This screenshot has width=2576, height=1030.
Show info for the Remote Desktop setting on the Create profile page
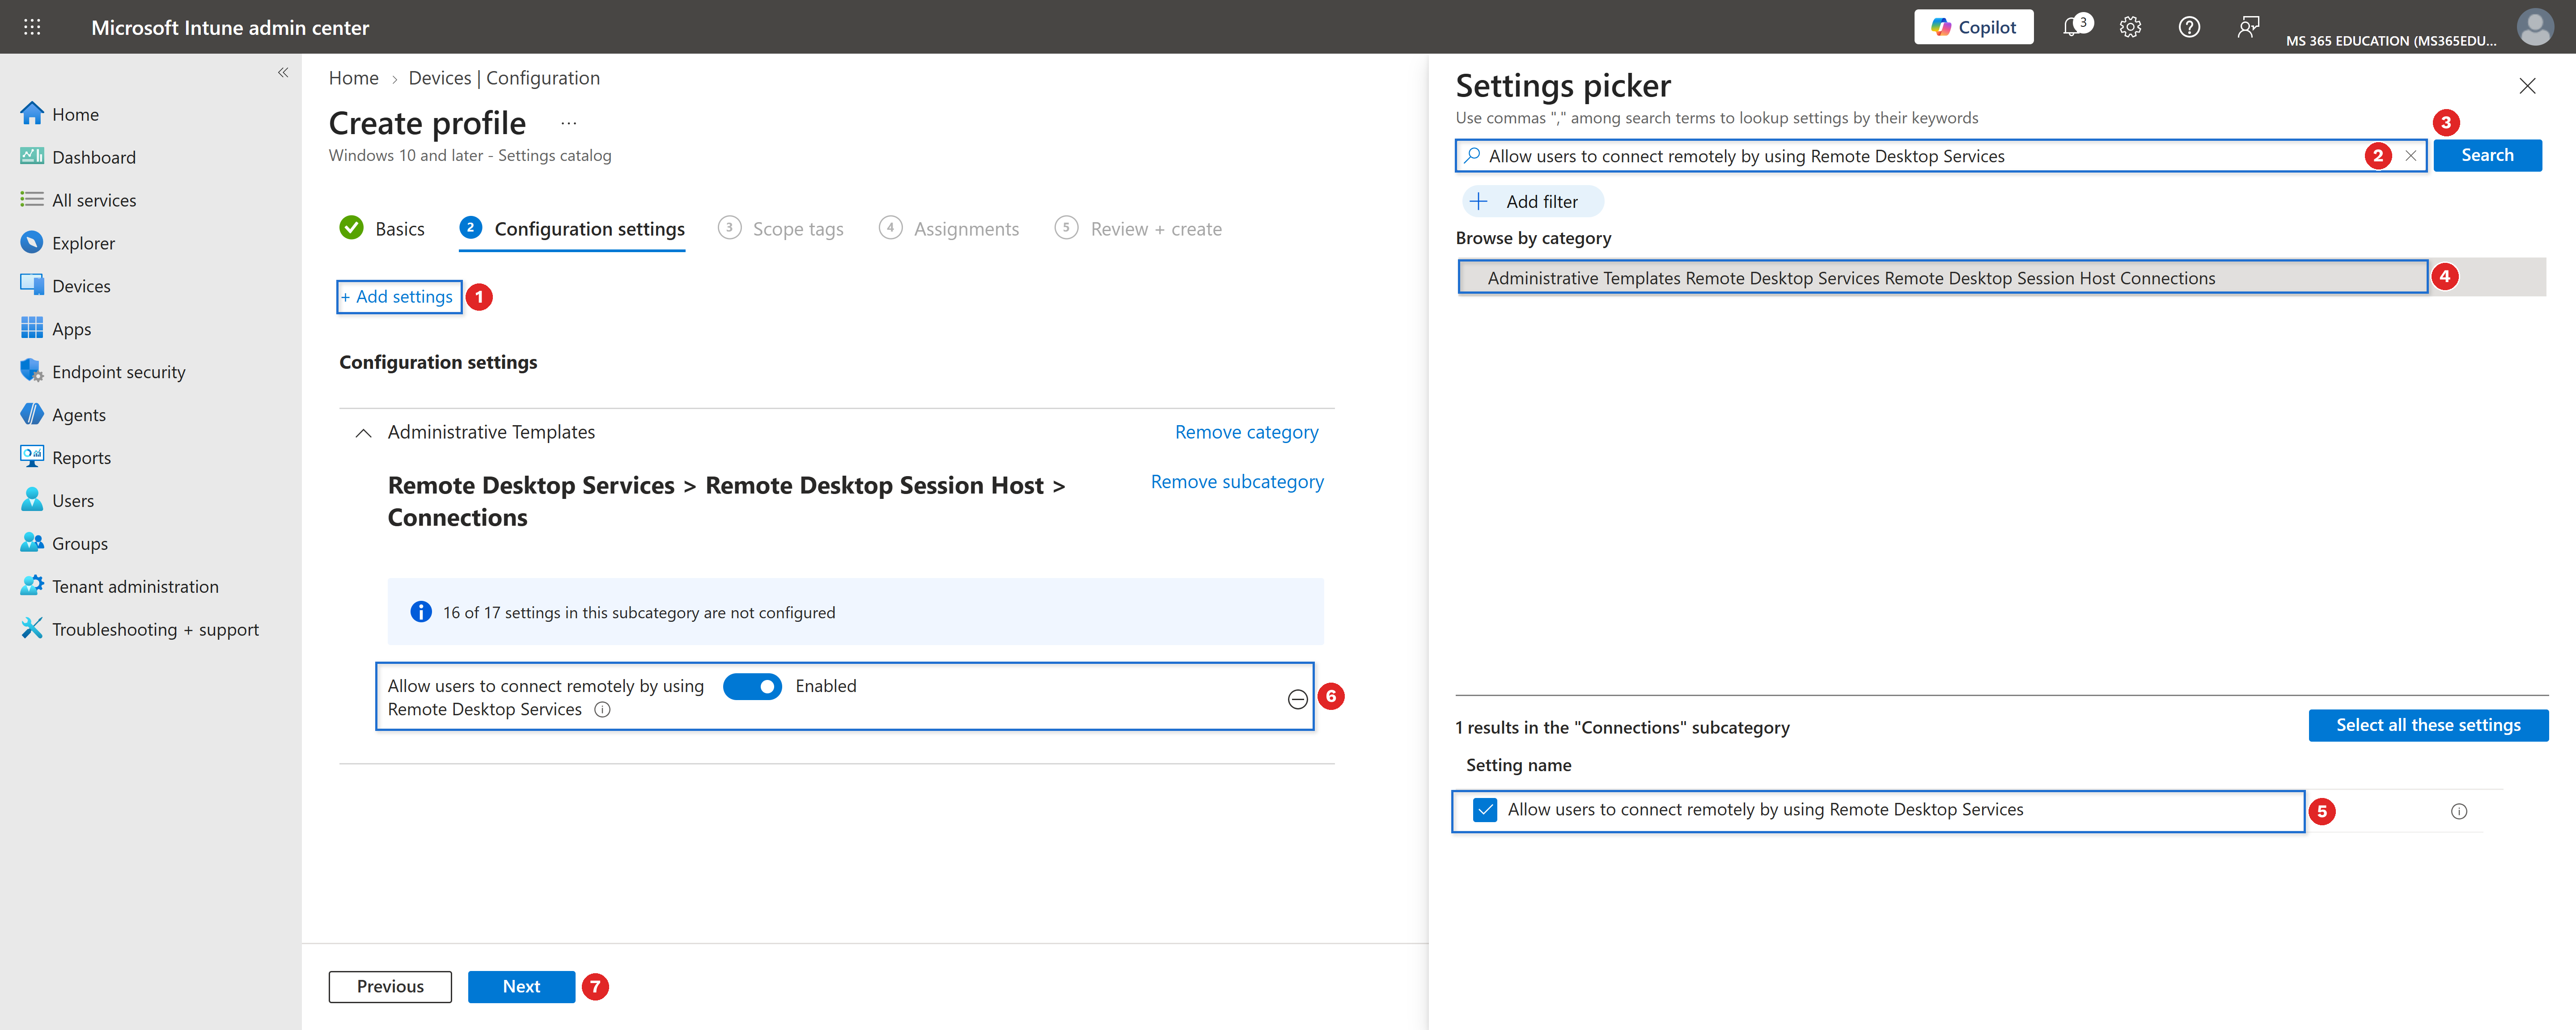tap(602, 710)
